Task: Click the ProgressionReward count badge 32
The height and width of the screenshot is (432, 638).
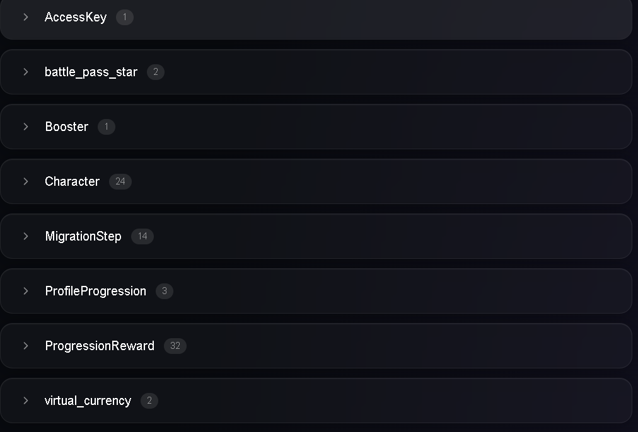Action: pyautogui.click(x=175, y=346)
